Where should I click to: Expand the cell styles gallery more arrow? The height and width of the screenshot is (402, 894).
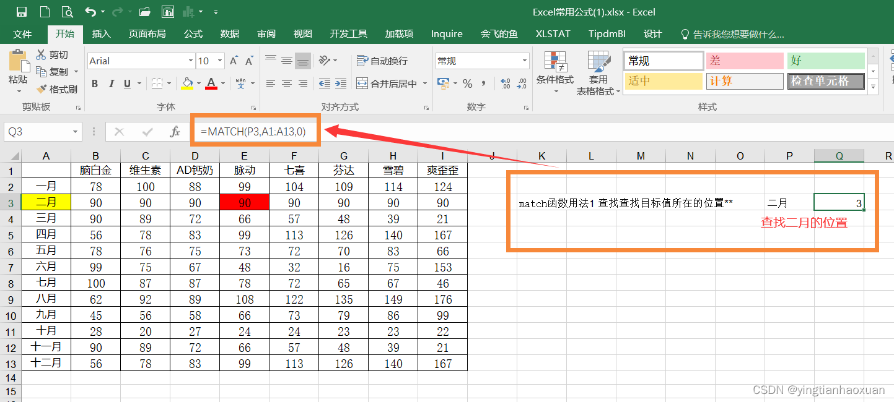coord(874,88)
